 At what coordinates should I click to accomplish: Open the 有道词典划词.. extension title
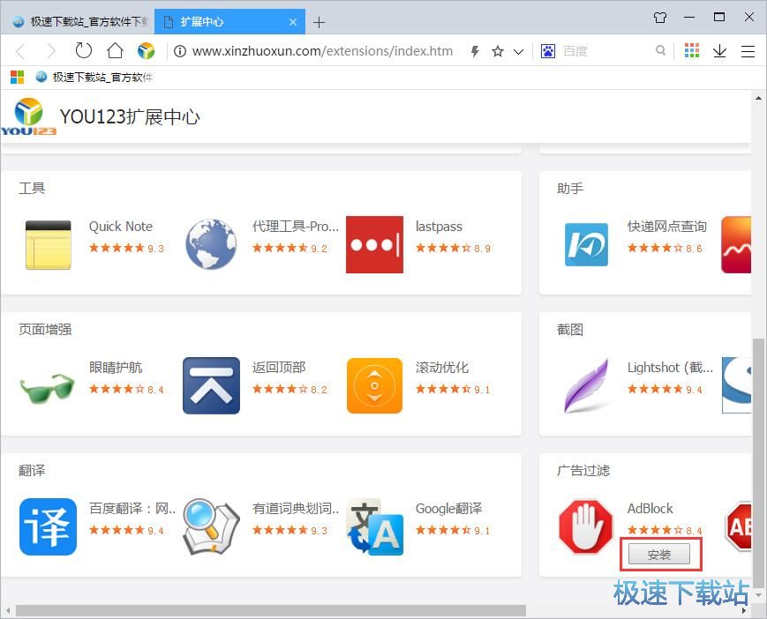click(296, 509)
